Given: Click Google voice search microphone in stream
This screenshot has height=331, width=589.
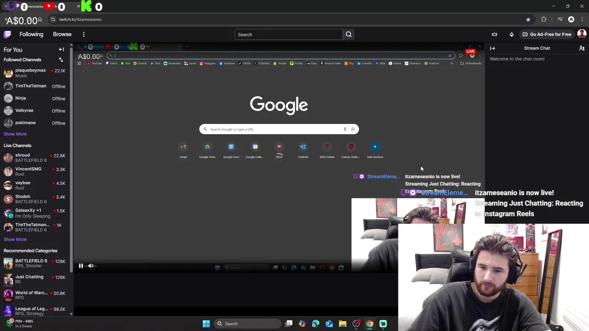Looking at the screenshot, I should point(345,129).
